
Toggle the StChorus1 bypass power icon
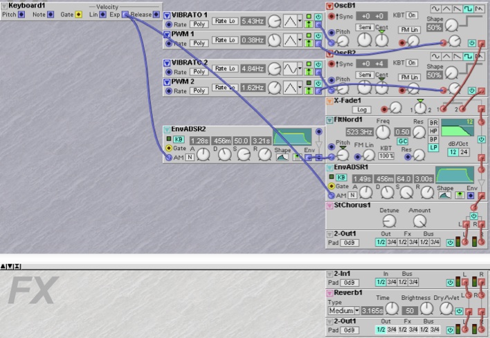tap(473, 215)
